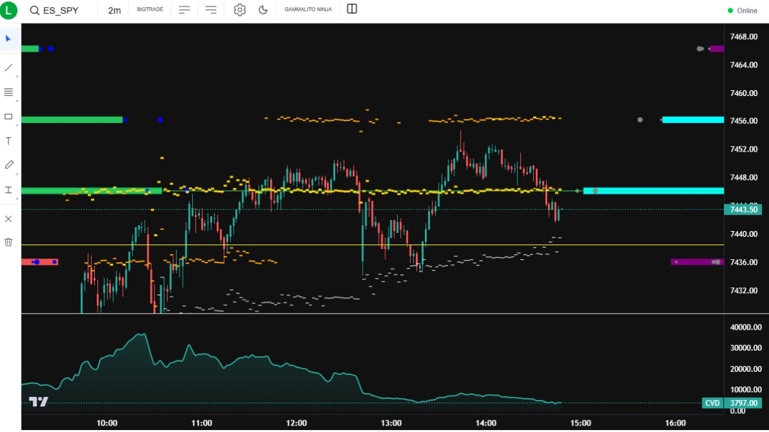Image resolution: width=769 pixels, height=432 pixels.
Task: Click the 7468.00 price axis label
Action: 743,36
